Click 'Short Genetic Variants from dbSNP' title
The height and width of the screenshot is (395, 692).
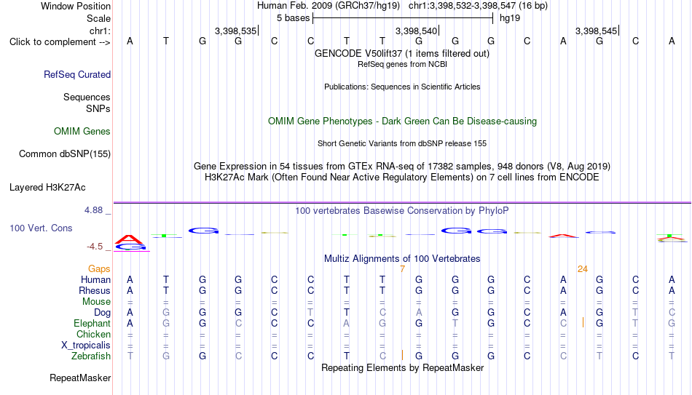pyautogui.click(x=402, y=144)
